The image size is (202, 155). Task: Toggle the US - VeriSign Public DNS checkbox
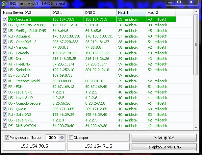tap(5, 31)
